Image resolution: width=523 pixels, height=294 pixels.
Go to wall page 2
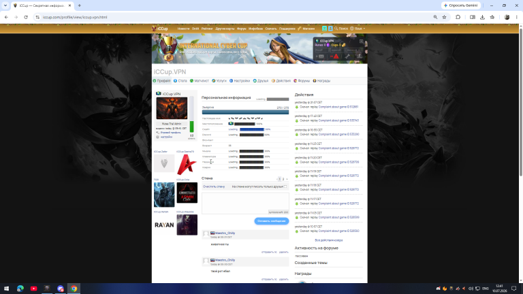coord(283,180)
